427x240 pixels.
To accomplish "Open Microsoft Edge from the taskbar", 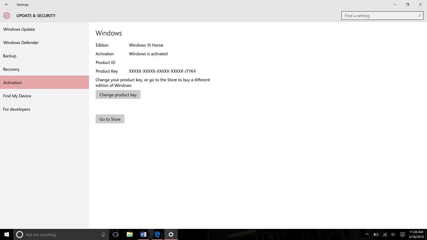I will [x=158, y=234].
